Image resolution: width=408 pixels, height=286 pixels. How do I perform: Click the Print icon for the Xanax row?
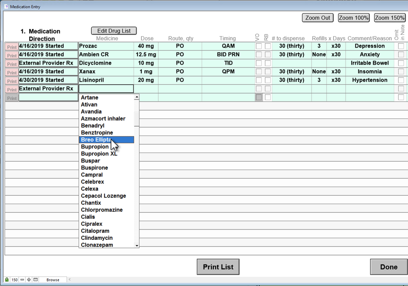[x=12, y=73]
